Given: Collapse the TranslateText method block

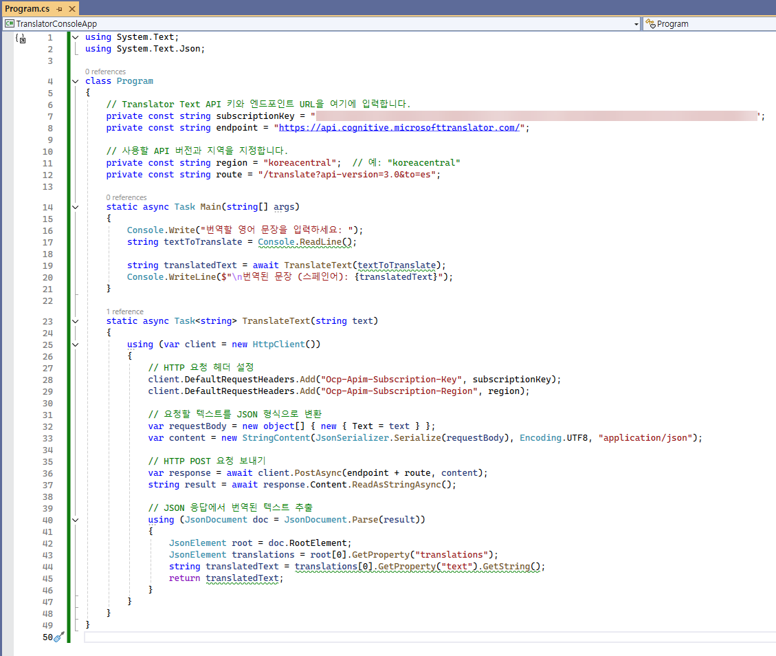Looking at the screenshot, I should (x=75, y=321).
